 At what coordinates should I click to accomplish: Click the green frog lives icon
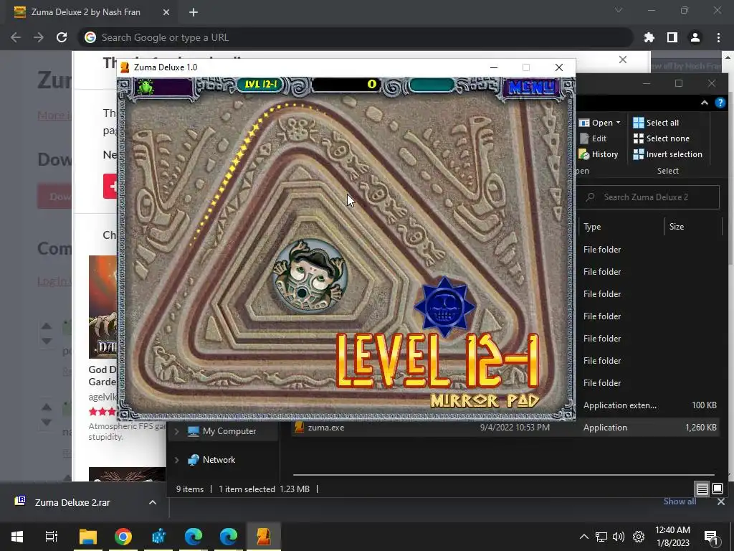click(x=146, y=87)
